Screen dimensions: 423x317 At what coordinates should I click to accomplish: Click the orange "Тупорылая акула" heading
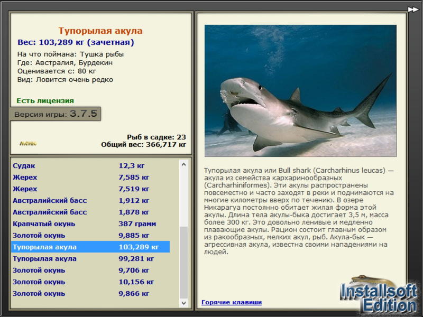tap(100, 31)
